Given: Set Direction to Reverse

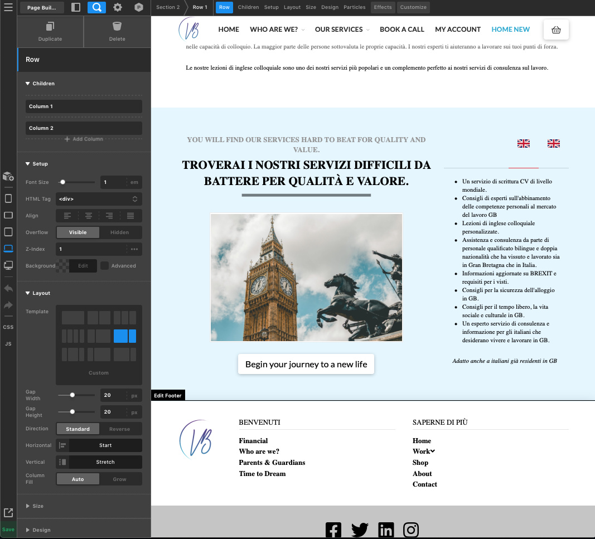Looking at the screenshot, I should pos(119,429).
